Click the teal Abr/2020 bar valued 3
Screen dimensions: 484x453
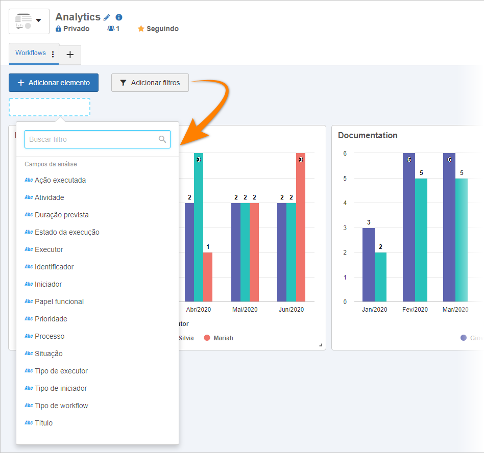pyautogui.click(x=199, y=228)
